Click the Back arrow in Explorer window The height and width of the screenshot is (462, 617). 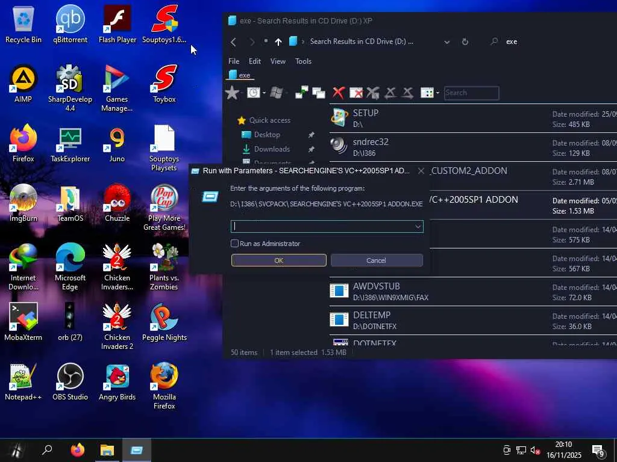coord(233,42)
